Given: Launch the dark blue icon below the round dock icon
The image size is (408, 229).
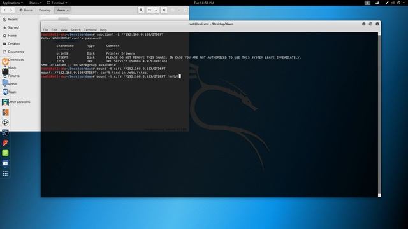Looking at the screenshot, I should (5, 133).
